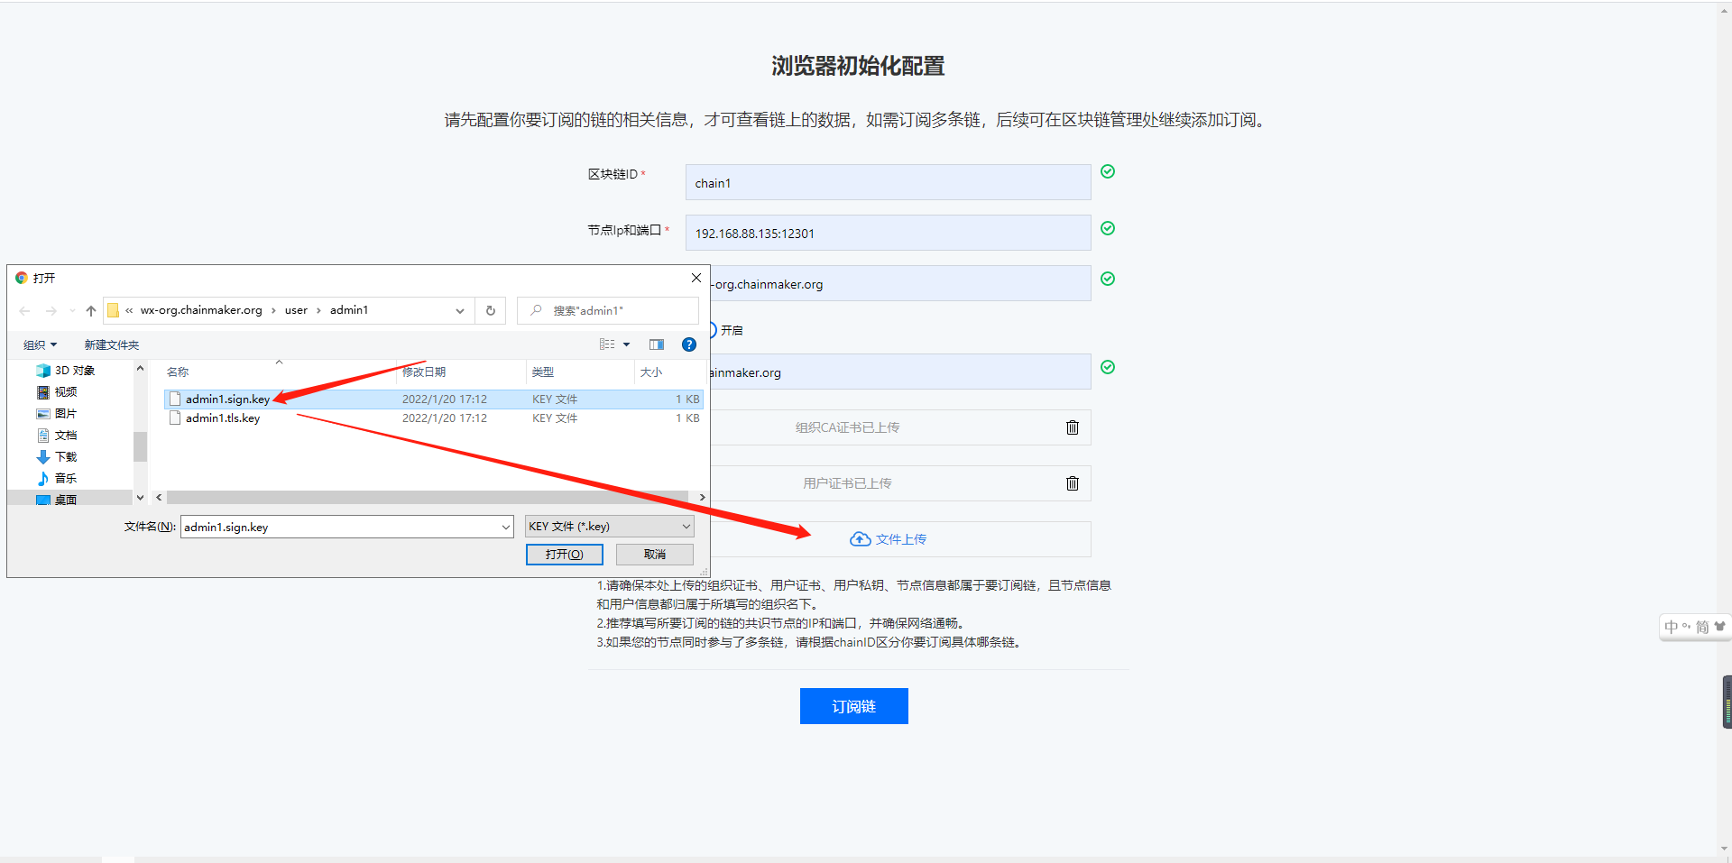Expand the address bar history dropdown
Viewport: 1732px width, 863px height.
[x=460, y=311]
